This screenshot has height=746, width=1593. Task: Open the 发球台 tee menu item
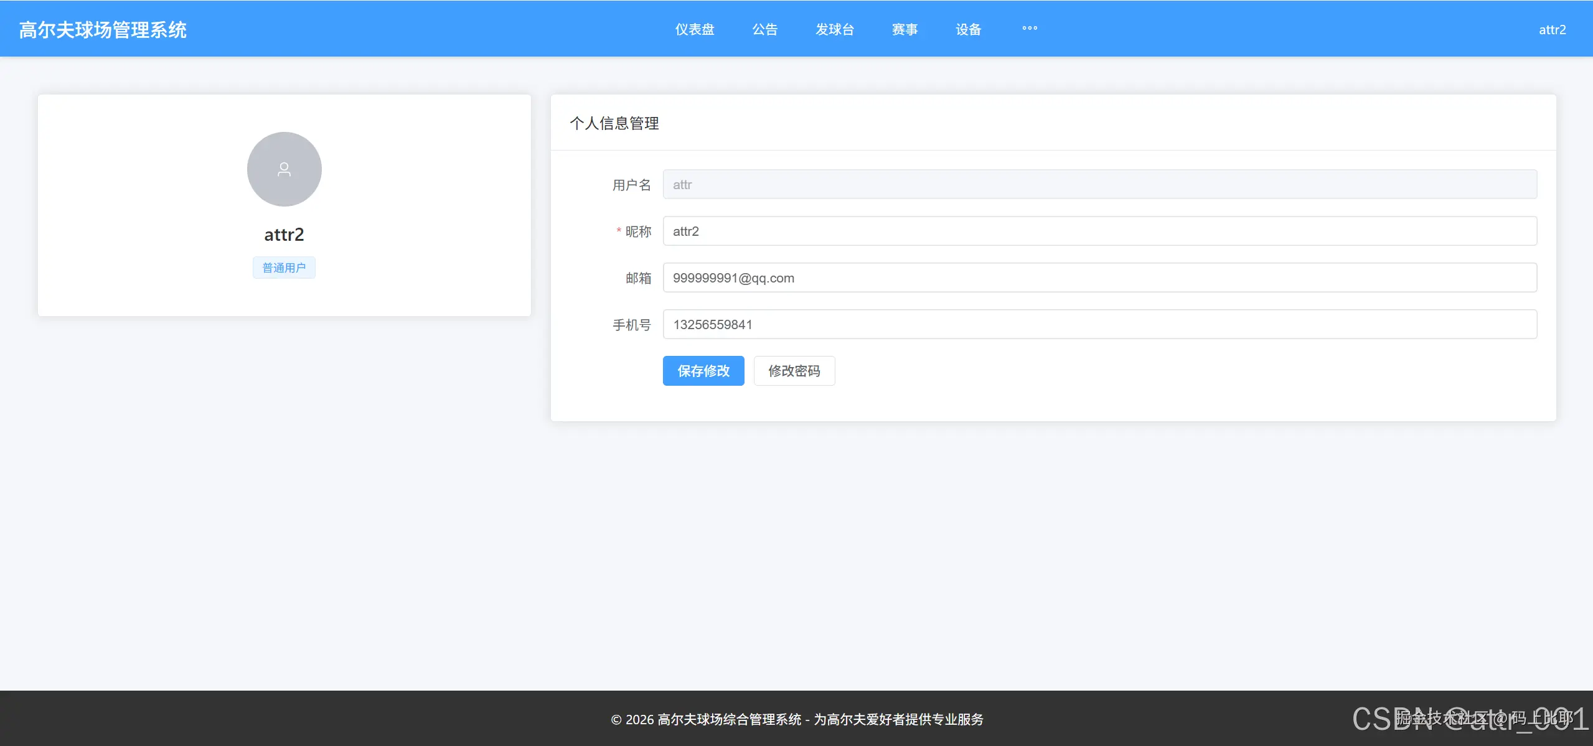point(835,29)
